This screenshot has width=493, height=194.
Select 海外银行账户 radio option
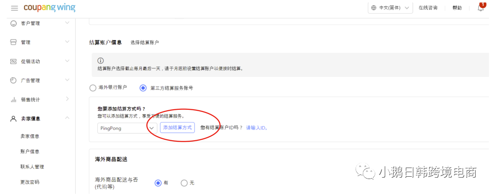[92, 88]
